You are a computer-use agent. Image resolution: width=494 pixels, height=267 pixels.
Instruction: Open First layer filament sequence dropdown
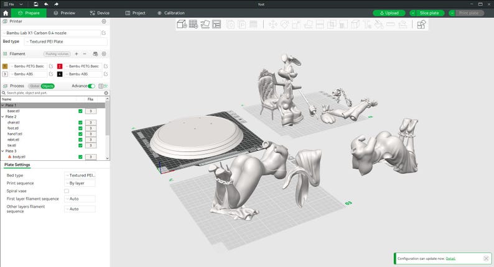point(80,199)
